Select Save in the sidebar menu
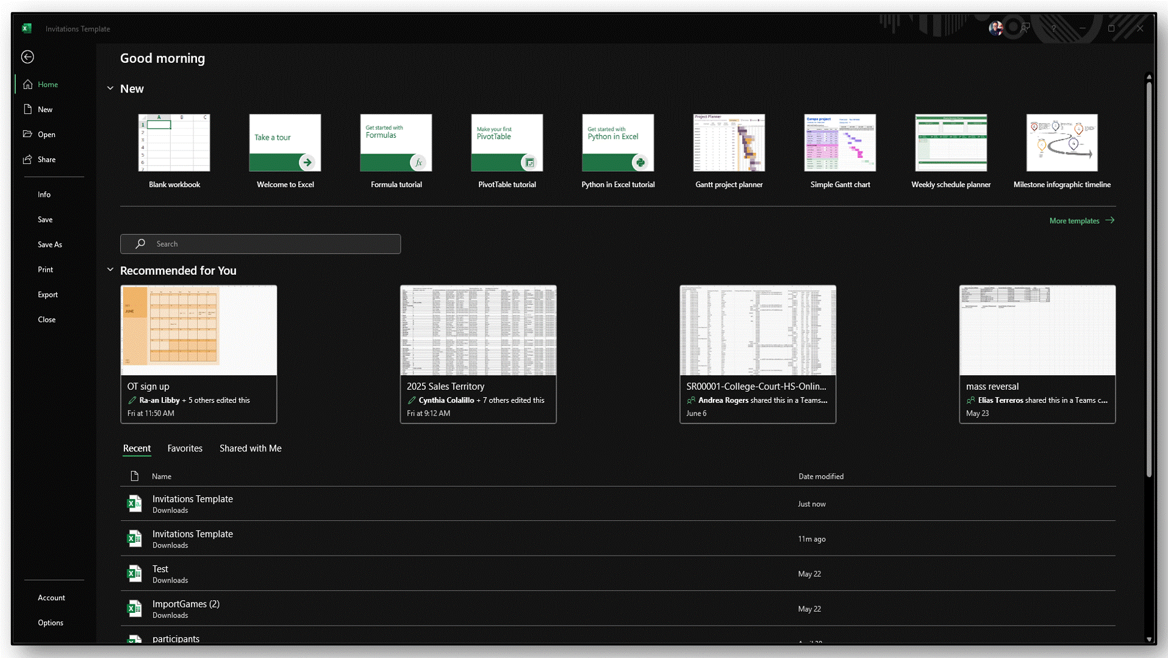The image size is (1168, 658). (45, 219)
